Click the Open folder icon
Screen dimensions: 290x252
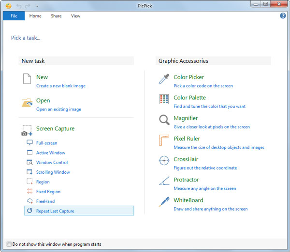[27, 103]
